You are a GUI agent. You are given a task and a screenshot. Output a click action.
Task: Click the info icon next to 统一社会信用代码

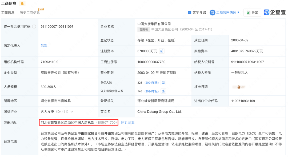(x=34, y=27)
